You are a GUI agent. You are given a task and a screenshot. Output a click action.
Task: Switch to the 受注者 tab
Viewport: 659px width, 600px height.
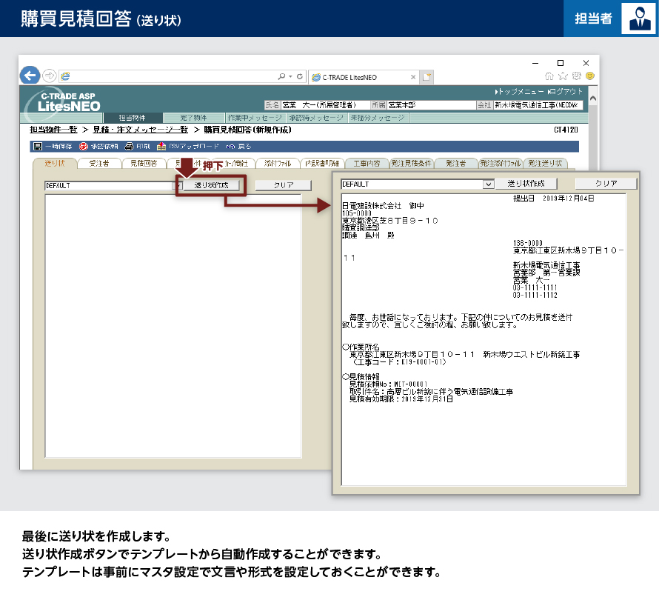point(99,163)
